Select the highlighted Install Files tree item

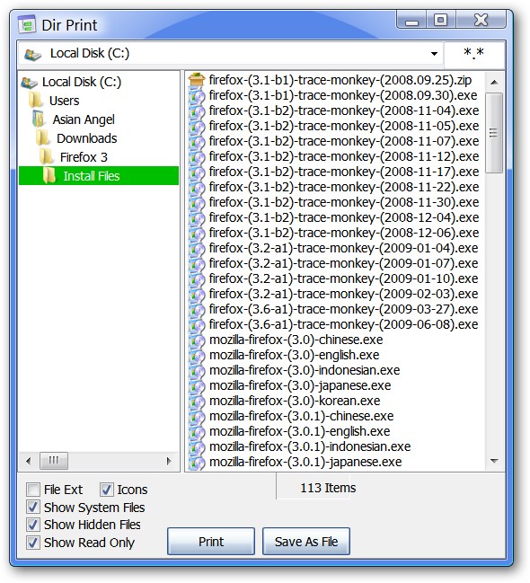99,175
